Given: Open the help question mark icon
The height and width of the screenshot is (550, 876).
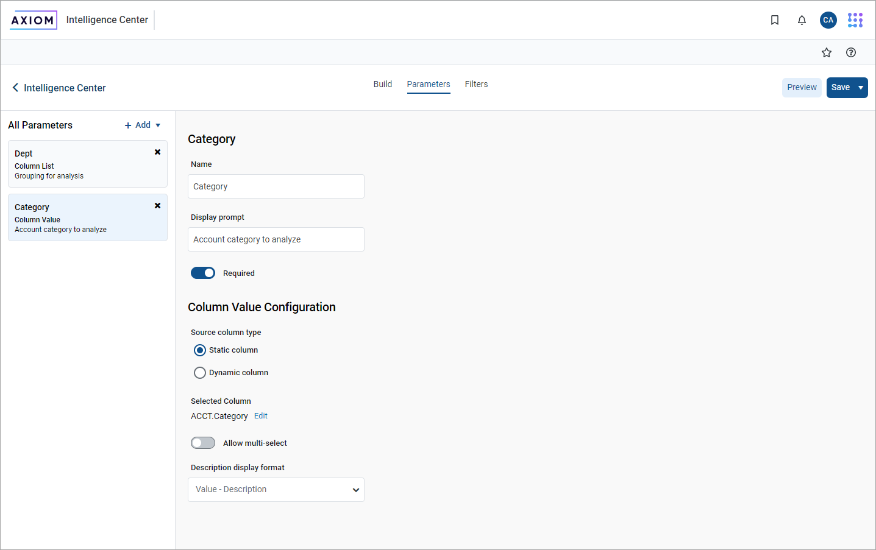Looking at the screenshot, I should (850, 52).
